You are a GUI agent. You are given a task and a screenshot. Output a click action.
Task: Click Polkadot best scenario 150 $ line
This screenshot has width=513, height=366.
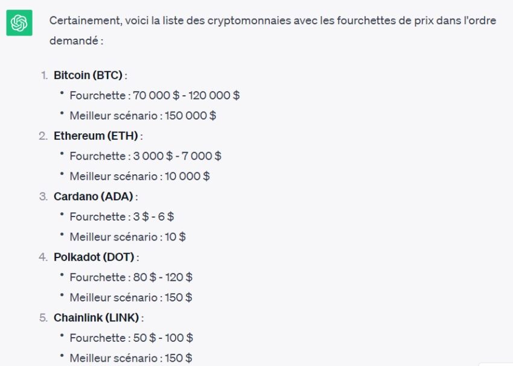[x=131, y=298]
